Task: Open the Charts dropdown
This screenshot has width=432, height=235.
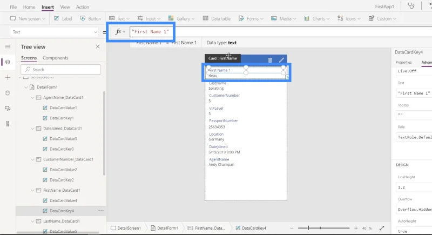Action: [x=317, y=18]
